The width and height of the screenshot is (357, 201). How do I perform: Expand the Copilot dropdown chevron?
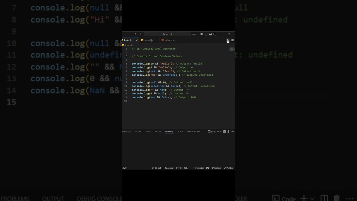coord(197,34)
